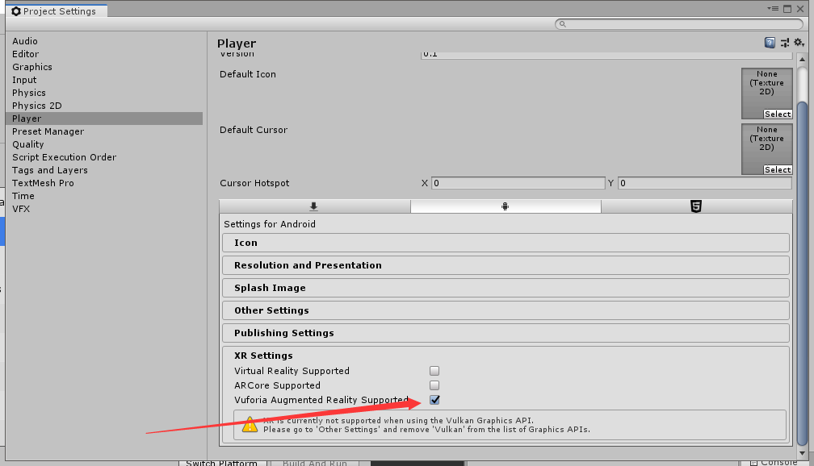Click the Version input field
The width and height of the screenshot is (814, 466).
[x=606, y=55]
